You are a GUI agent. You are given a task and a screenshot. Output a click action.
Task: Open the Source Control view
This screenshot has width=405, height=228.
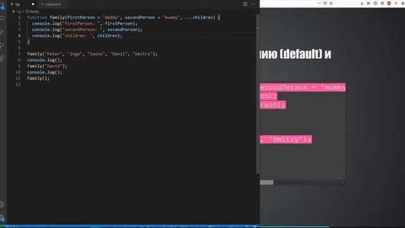2,32
